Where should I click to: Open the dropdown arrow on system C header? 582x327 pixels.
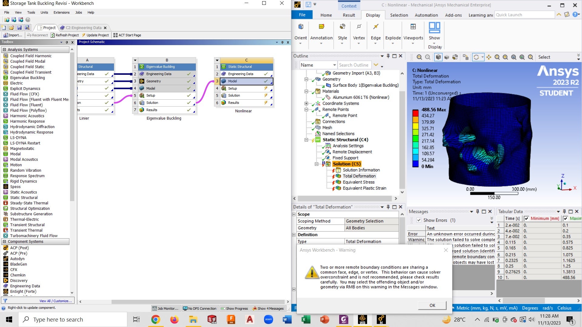pos(217,60)
